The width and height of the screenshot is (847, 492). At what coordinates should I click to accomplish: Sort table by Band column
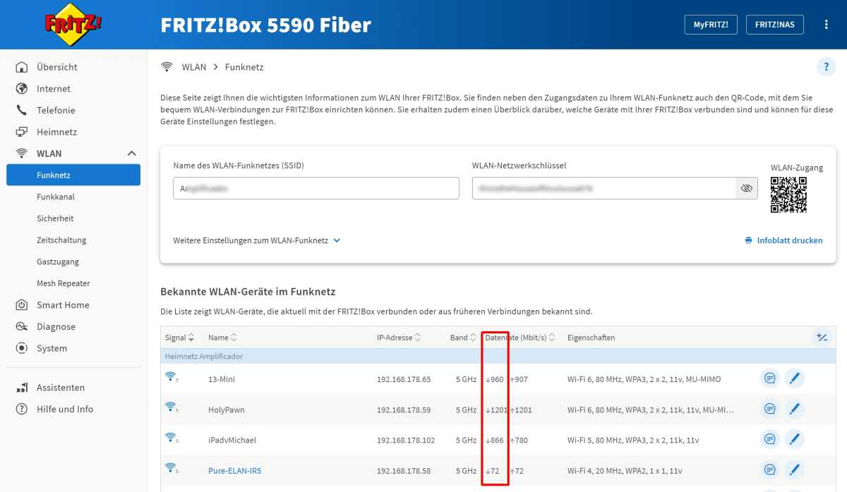point(463,338)
